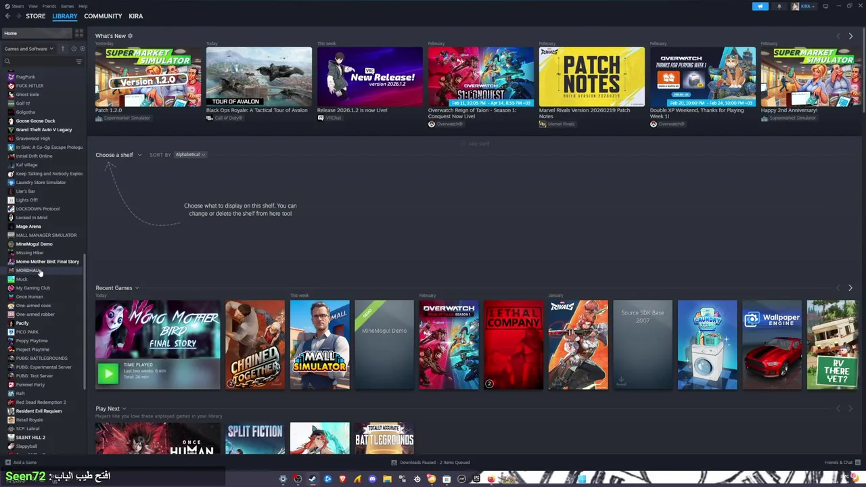The width and height of the screenshot is (866, 487).
Task: Open Firefox from the taskbar
Action: tap(491, 479)
